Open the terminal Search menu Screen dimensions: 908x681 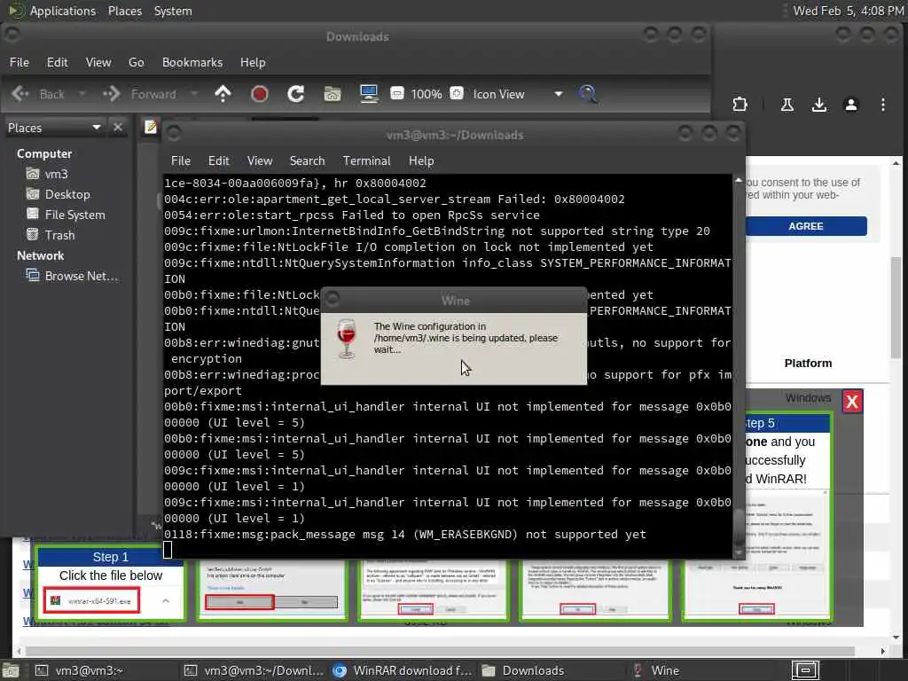(x=307, y=161)
